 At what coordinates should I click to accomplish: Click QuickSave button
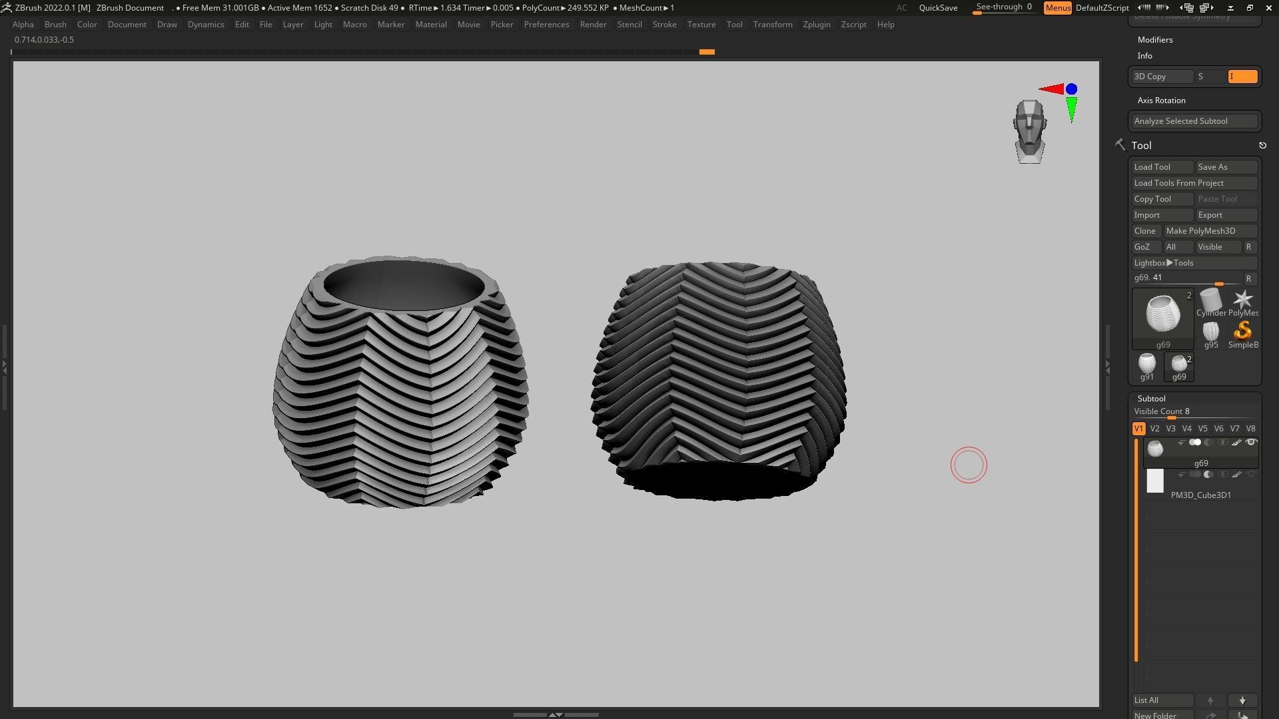(938, 8)
